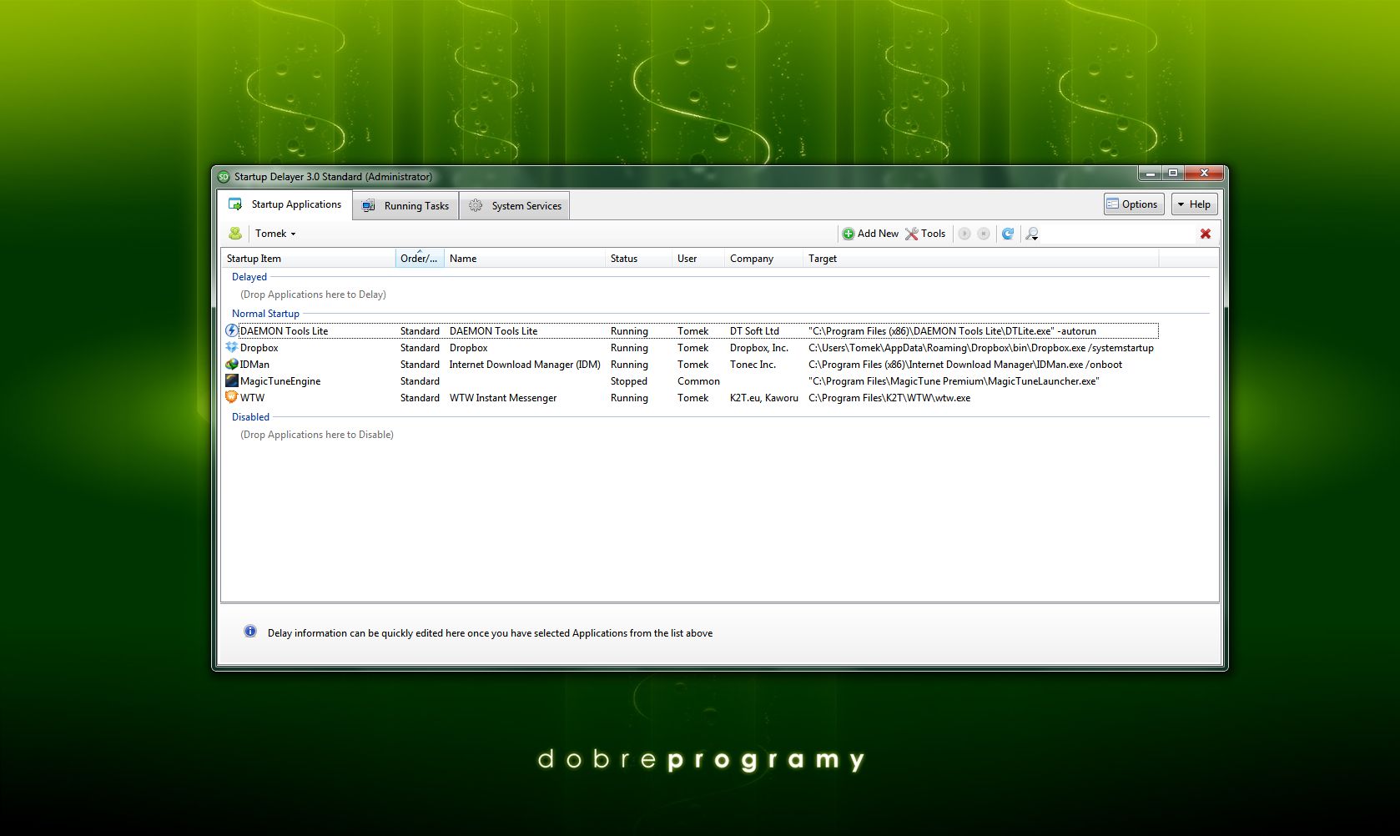Click the wtw.exe target path
1400x836 pixels.
(889, 398)
